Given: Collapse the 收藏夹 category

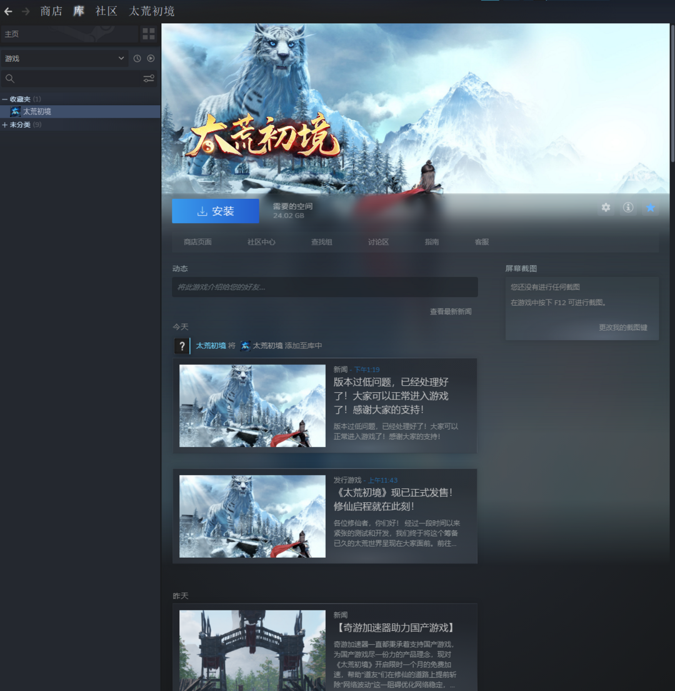Looking at the screenshot, I should (x=5, y=99).
